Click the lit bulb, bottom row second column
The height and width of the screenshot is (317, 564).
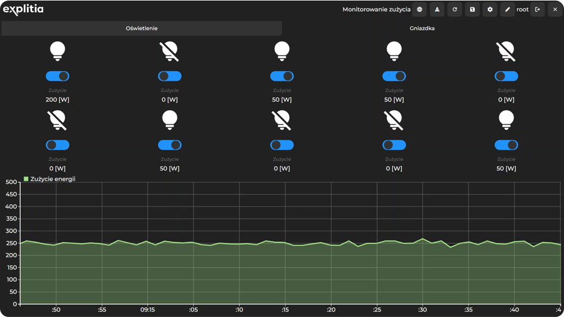170,120
